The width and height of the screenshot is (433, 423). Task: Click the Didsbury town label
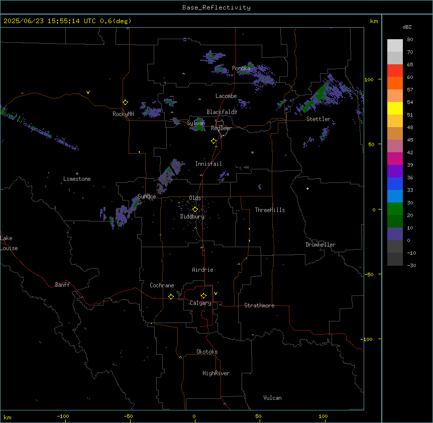pyautogui.click(x=192, y=217)
